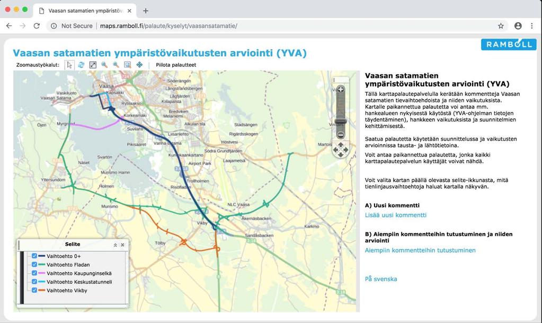Click the Vaasan Satama map label
Image resolution: width=542 pixels, height=323 pixels.
pyautogui.click(x=56, y=98)
